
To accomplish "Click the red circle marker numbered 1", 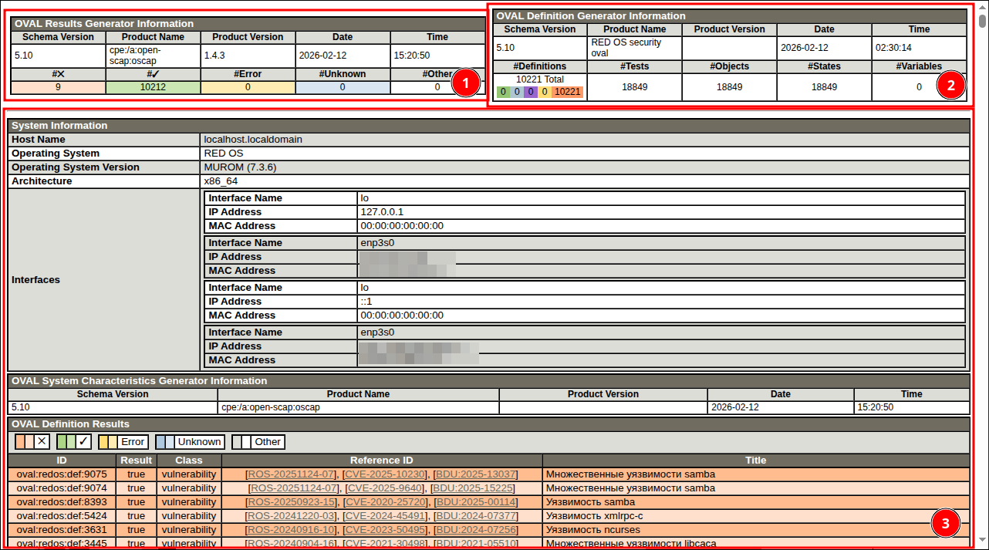I will click(465, 83).
